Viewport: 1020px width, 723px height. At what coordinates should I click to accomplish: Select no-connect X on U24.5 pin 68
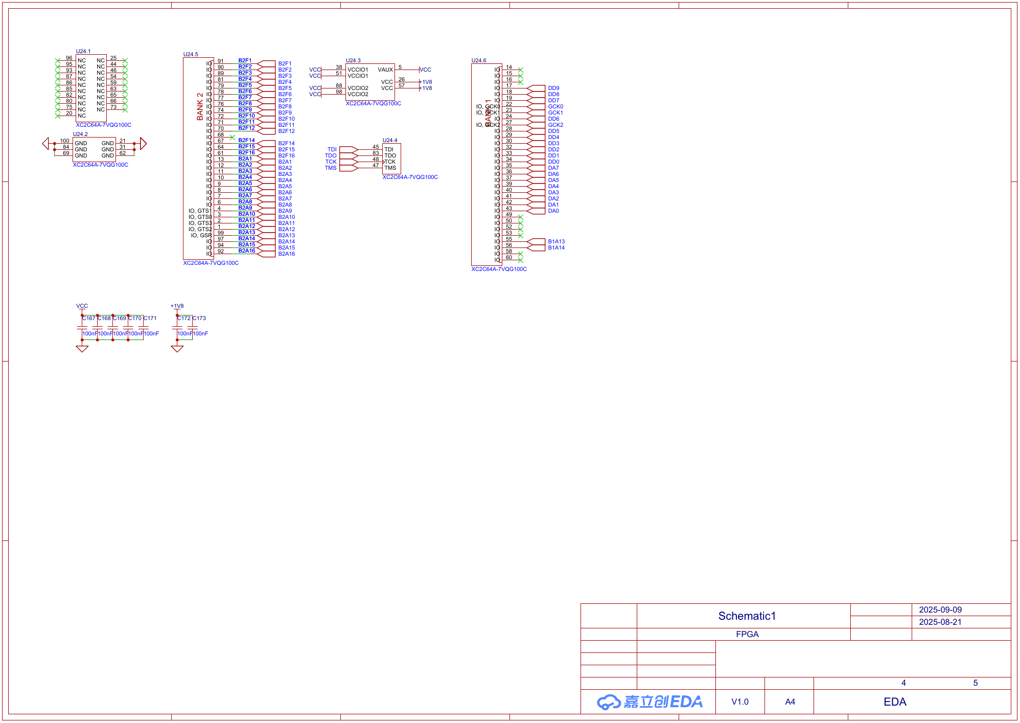click(233, 138)
